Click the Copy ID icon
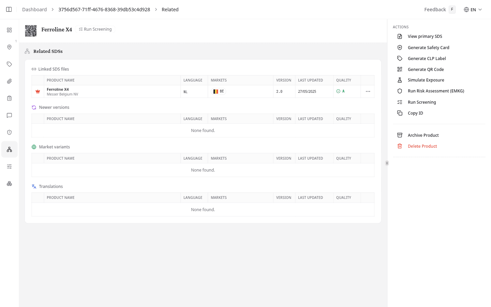Image resolution: width=491 pixels, height=307 pixels. 400,113
